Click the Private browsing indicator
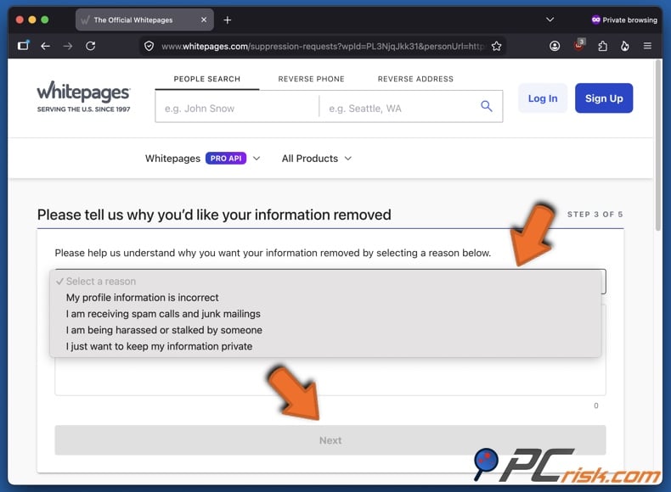Image resolution: width=671 pixels, height=492 pixels. point(624,20)
